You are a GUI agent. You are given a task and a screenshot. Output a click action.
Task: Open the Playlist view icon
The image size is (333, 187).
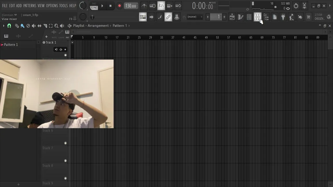(232, 17)
